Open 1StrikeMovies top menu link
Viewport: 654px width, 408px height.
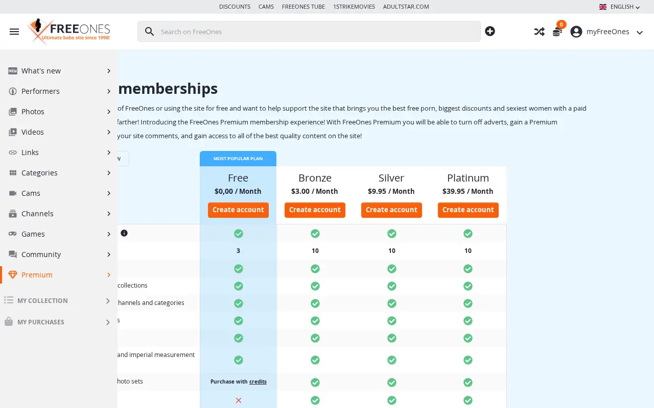coord(354,7)
